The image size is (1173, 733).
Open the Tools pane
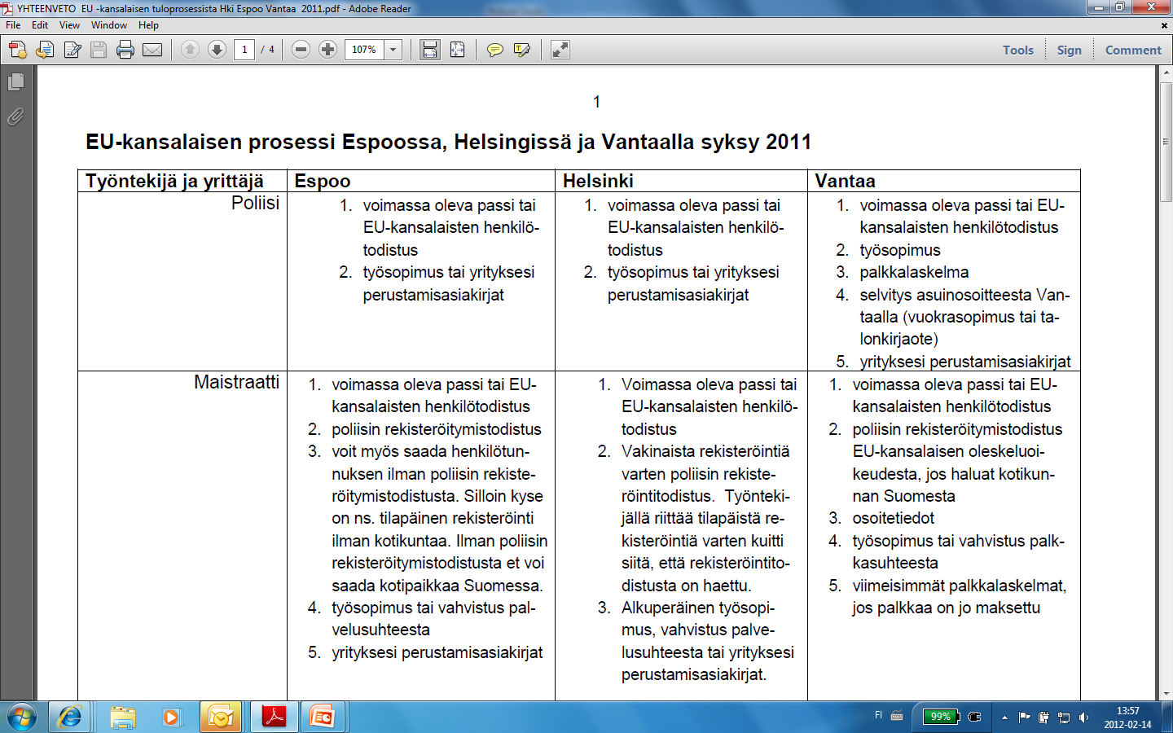point(1018,50)
